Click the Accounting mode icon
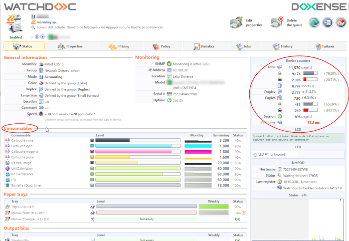This screenshot has width=349, height=241. click(x=41, y=77)
